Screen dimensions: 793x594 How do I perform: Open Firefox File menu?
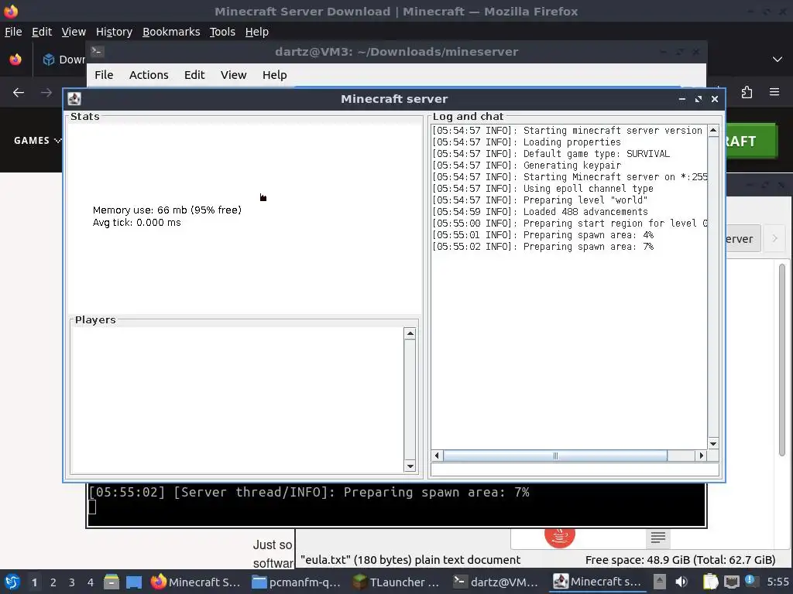13,32
